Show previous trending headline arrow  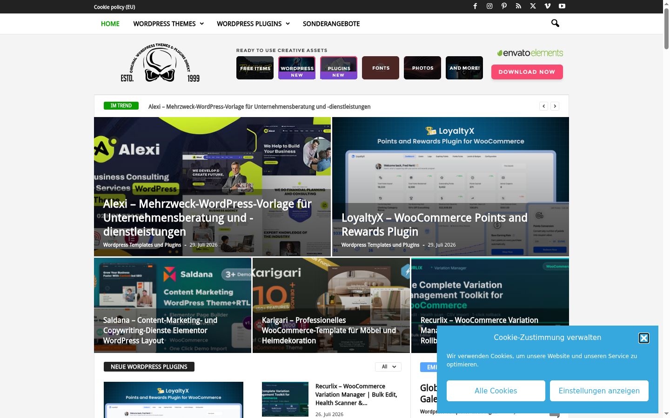[x=544, y=106]
